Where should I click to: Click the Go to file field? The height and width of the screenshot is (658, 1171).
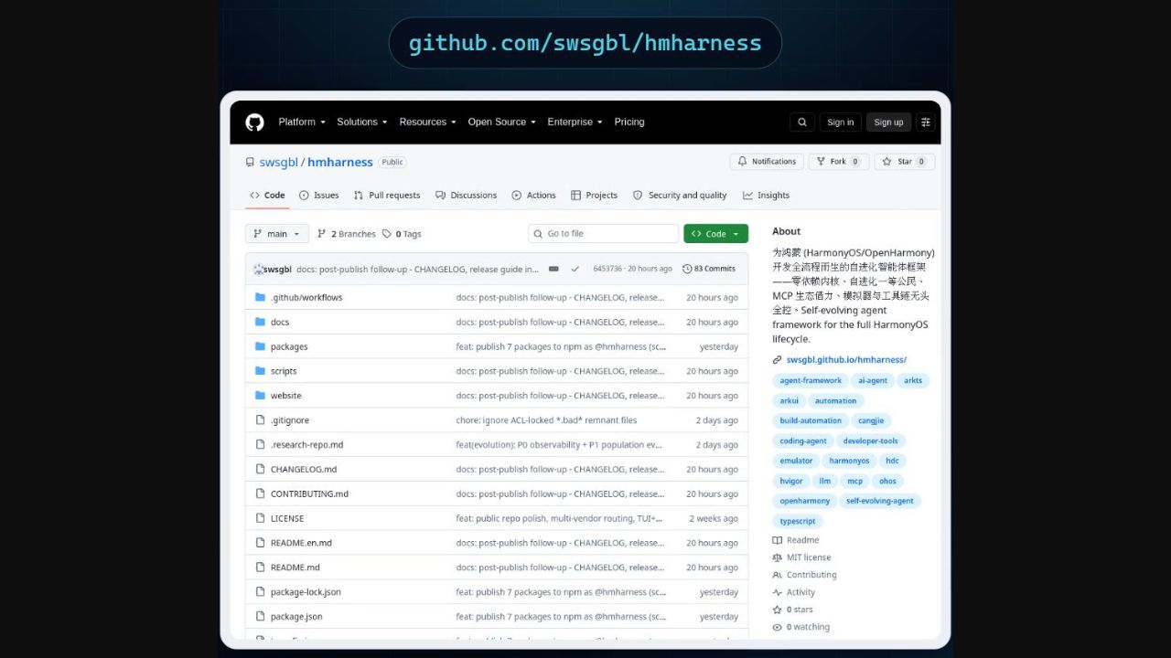pos(603,234)
